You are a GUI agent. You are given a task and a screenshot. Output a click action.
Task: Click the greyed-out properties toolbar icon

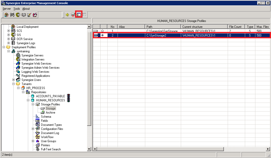point(84,15)
